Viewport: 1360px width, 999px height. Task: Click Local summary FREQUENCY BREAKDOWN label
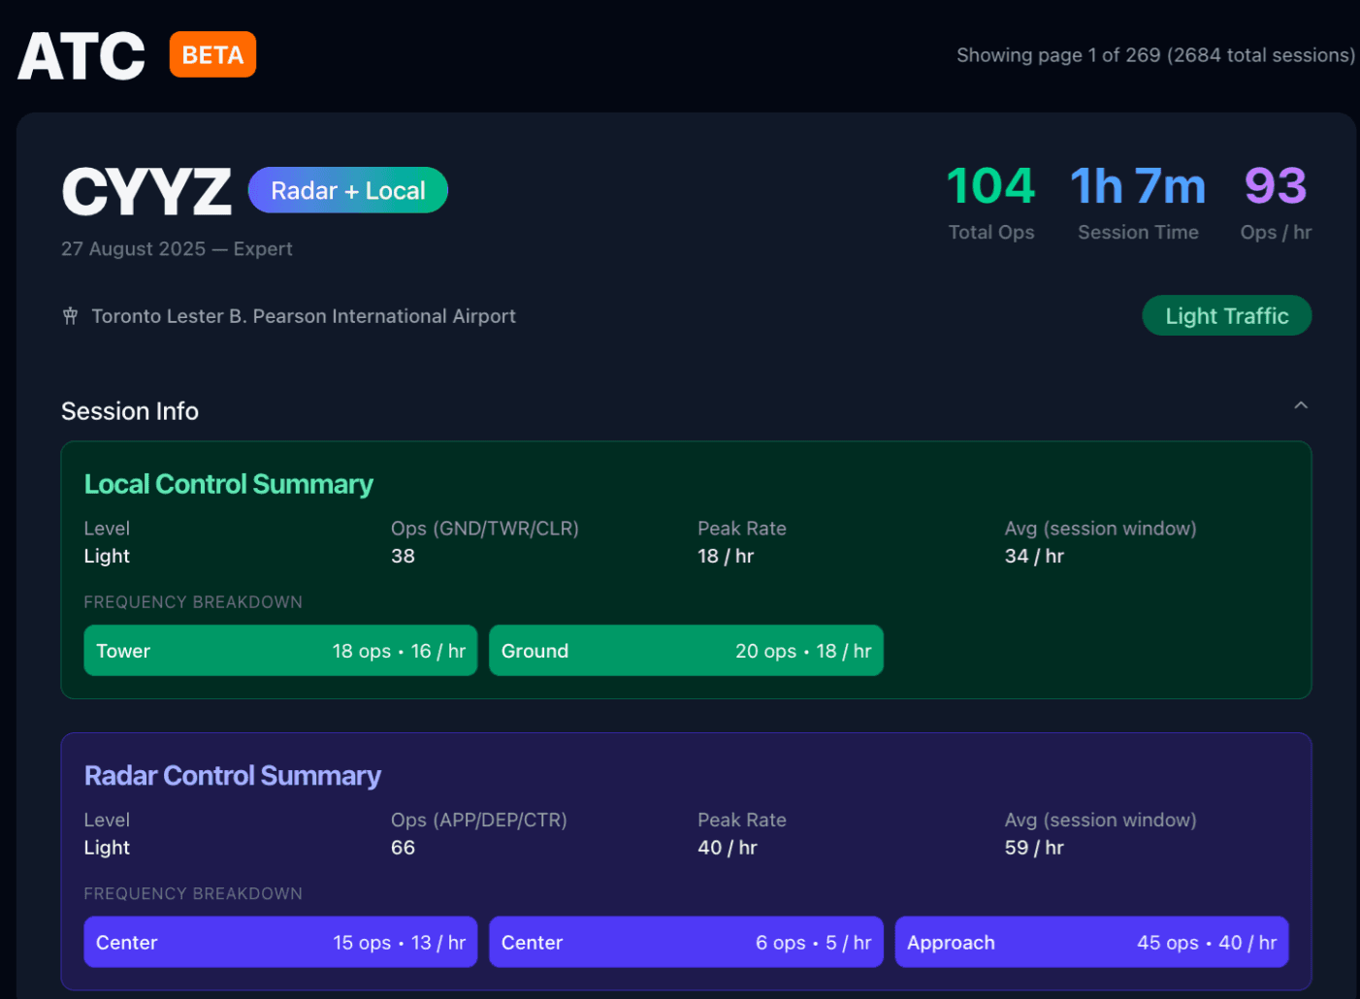(193, 602)
